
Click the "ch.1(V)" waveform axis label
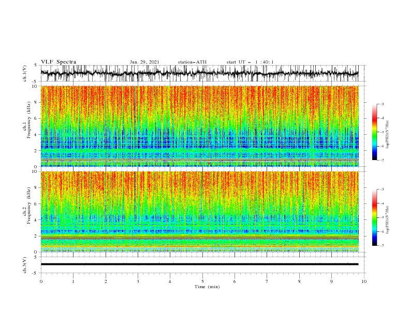tap(25, 73)
